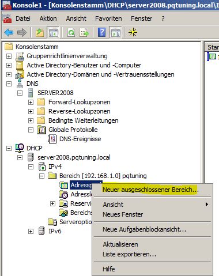Click the IPv4 node icon

pyautogui.click(x=42, y=167)
